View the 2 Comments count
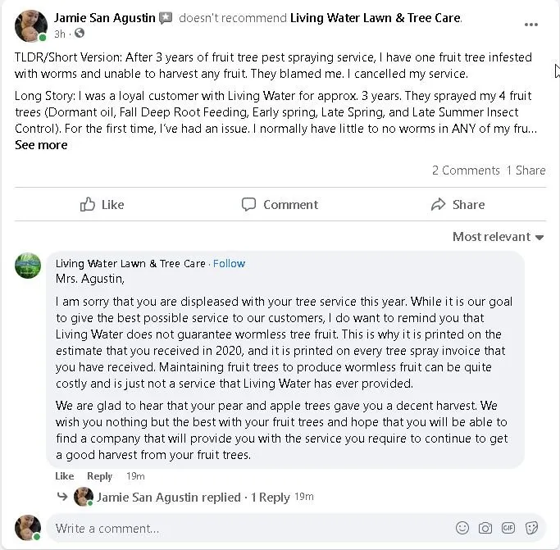 click(466, 170)
